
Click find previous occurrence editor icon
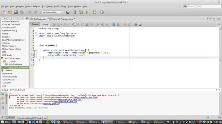pos(78,24)
